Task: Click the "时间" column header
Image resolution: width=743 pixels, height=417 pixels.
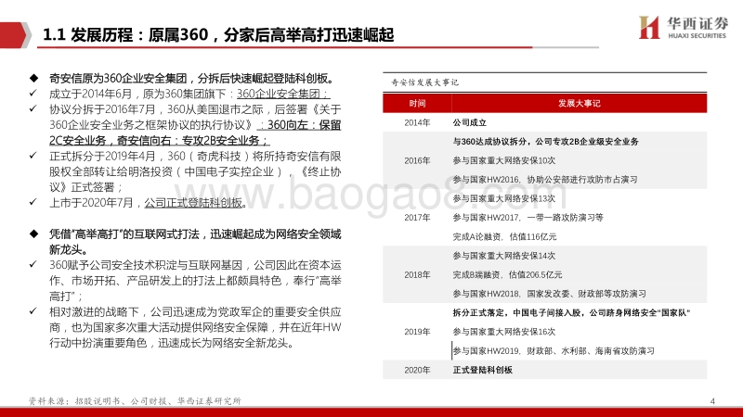Action: click(417, 103)
